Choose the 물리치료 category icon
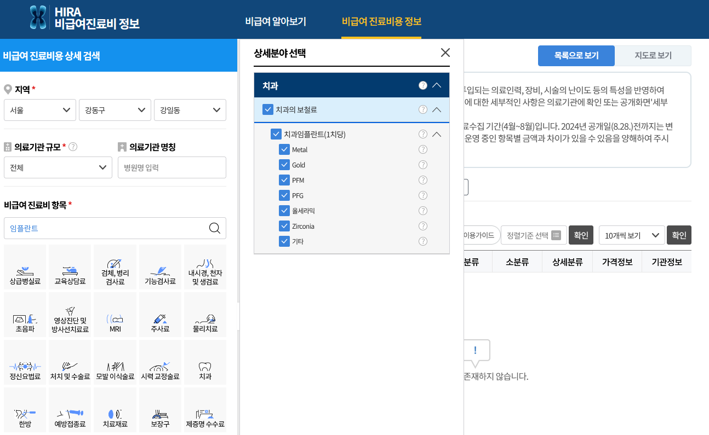 (205, 315)
